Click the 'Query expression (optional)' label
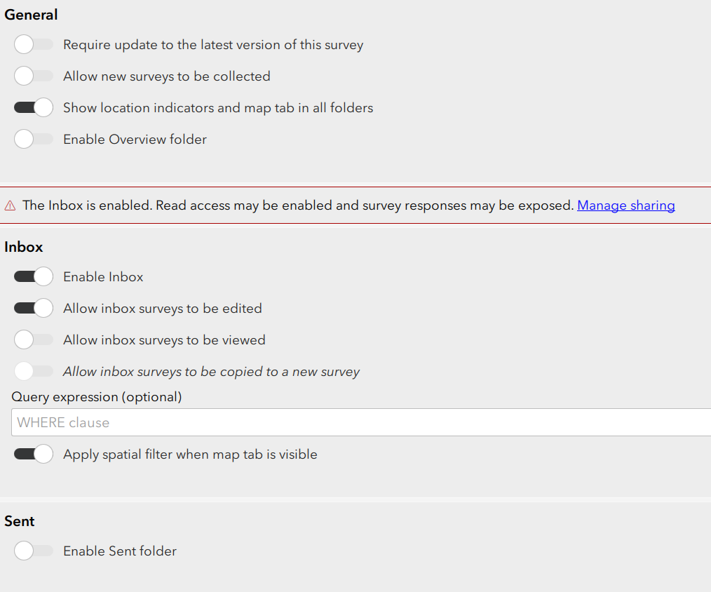 pos(97,396)
